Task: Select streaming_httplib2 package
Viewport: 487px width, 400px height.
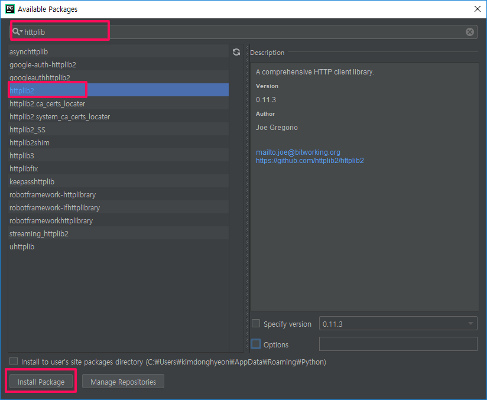Action: point(118,234)
